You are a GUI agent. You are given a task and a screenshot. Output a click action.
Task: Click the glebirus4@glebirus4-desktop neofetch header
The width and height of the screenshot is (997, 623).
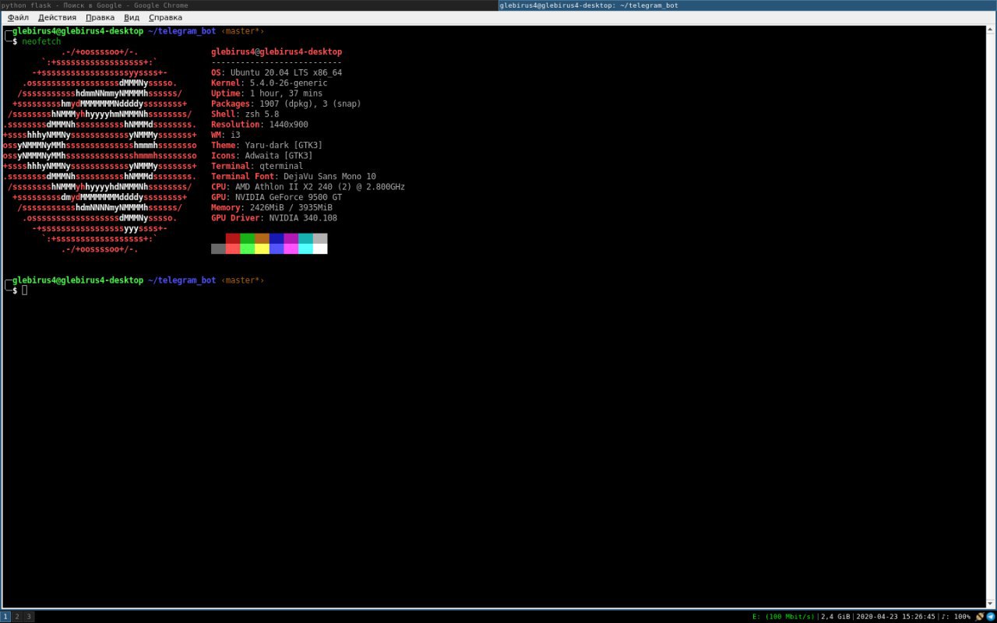click(x=277, y=52)
